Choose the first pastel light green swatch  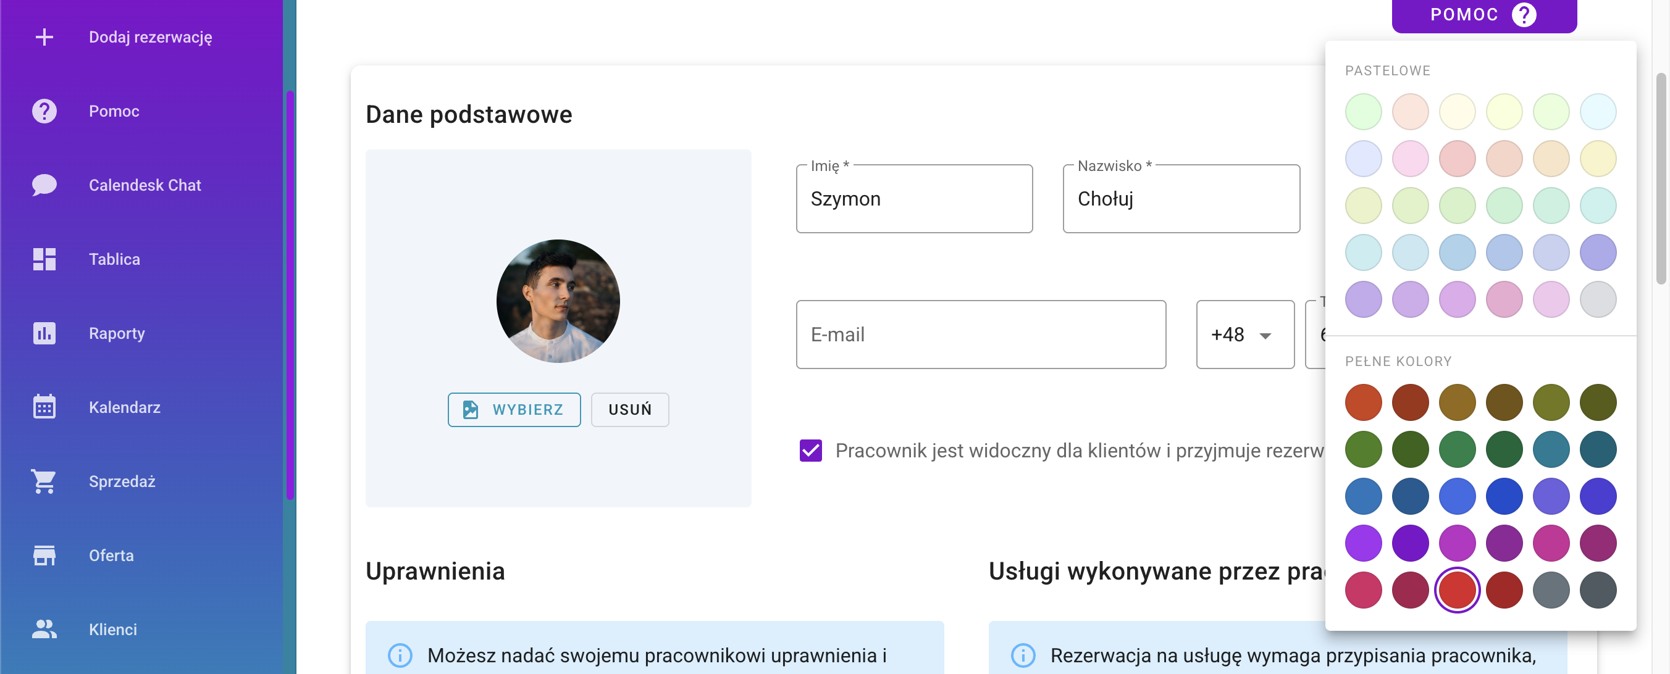coord(1363,112)
